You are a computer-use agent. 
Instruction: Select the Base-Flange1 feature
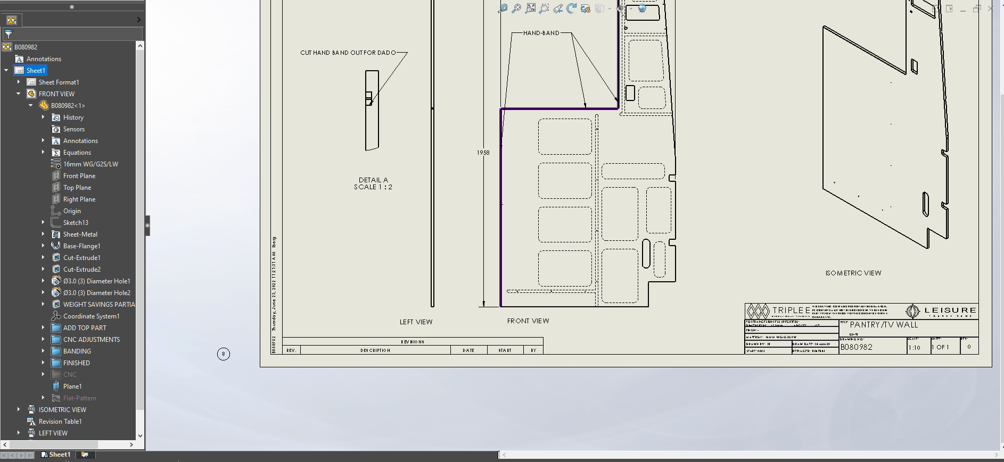pos(81,246)
